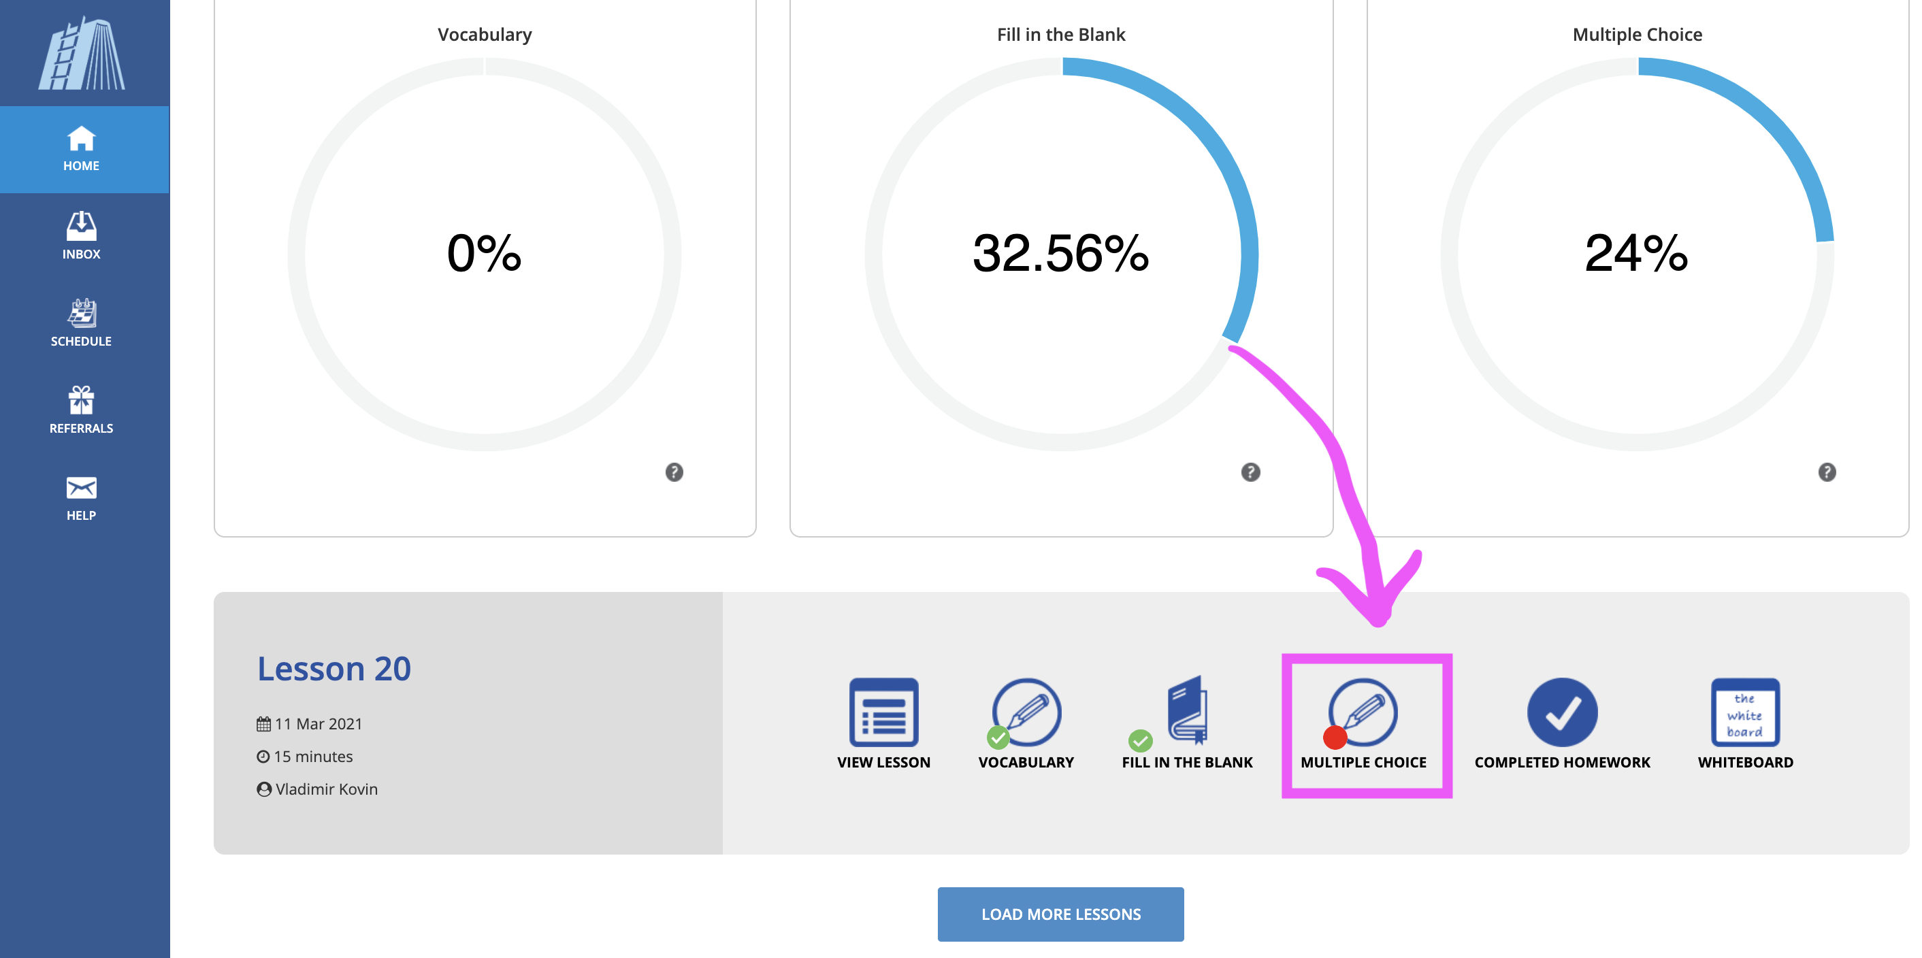
Task: Click Load More Lessons button
Action: 1060,913
